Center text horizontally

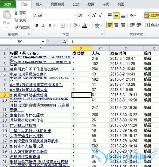(x=116, y=25)
